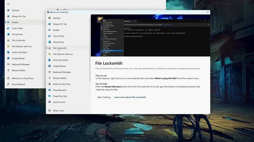The width and height of the screenshot is (254, 142).
Task: Click What's new icon in Welcome window
Action: [50, 110]
